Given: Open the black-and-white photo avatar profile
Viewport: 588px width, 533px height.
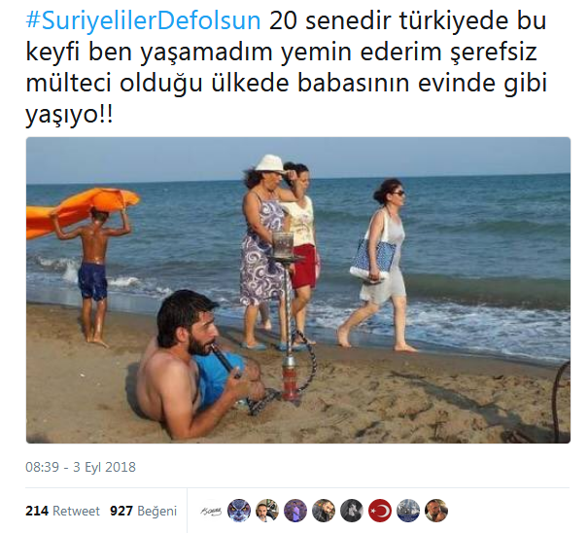Looking at the screenshot, I should (x=352, y=511).
